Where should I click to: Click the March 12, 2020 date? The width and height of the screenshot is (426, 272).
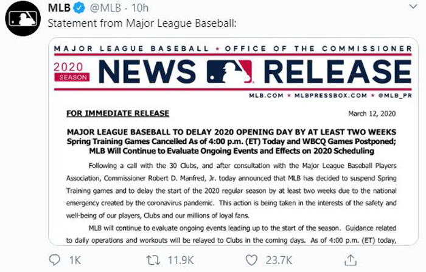coord(372,114)
